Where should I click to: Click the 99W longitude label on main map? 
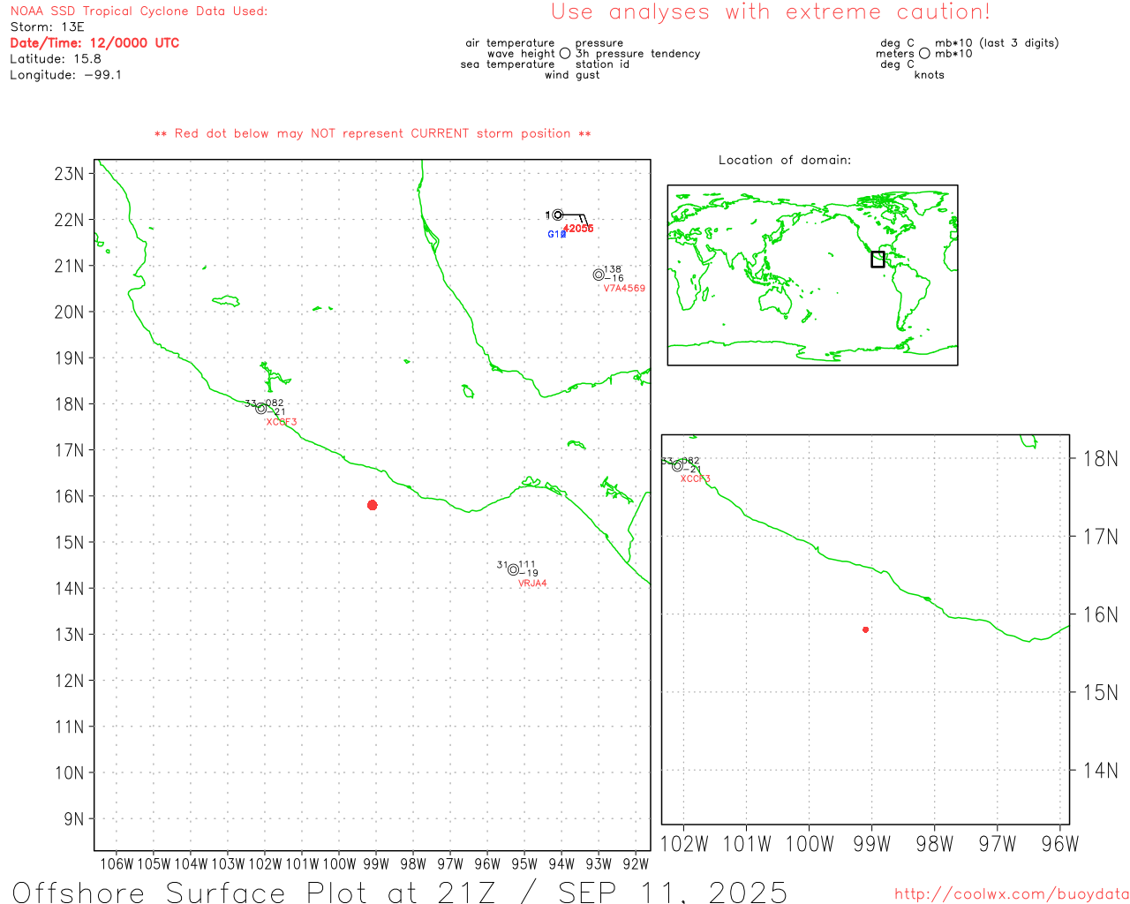[x=376, y=864]
